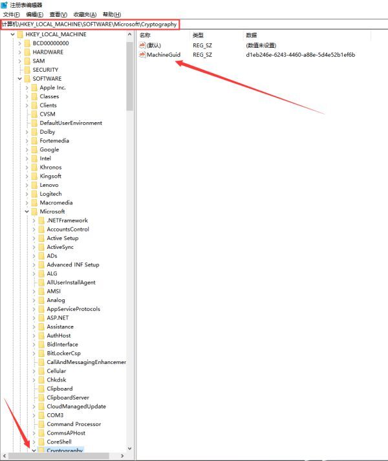The width and height of the screenshot is (388, 461).
Task: Select the SECURITY key in tree
Action: (x=45, y=70)
